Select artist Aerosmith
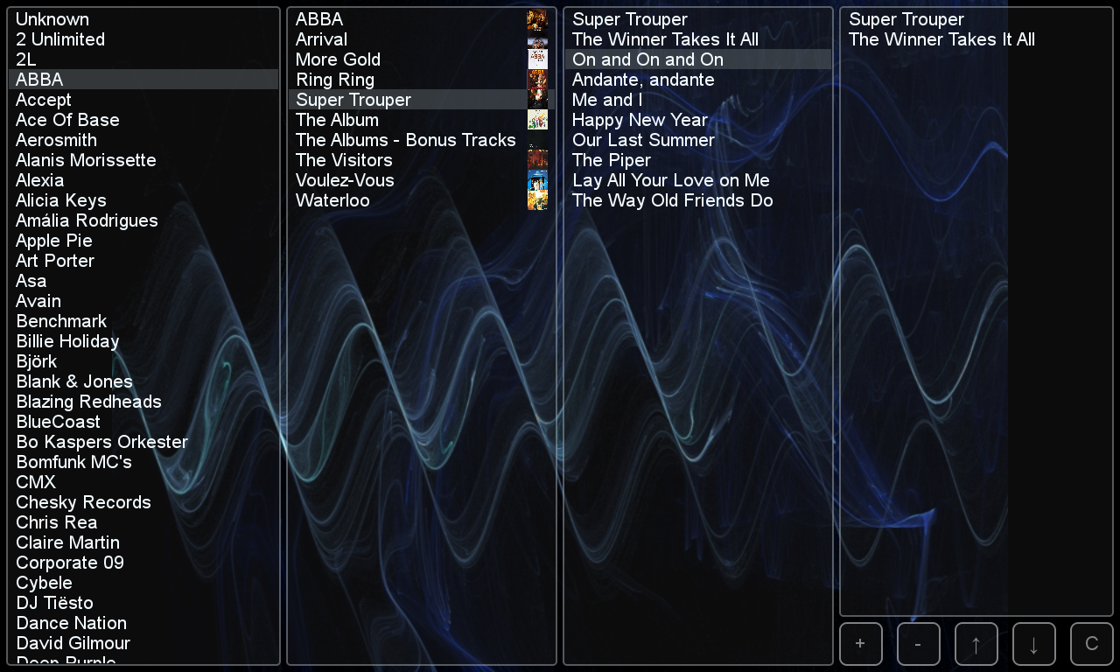The image size is (1120, 672). tap(143, 140)
